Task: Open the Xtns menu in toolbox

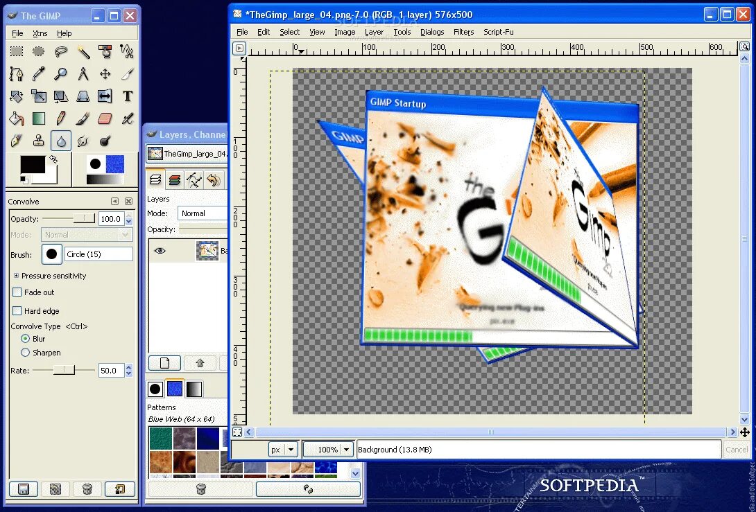Action: click(40, 33)
